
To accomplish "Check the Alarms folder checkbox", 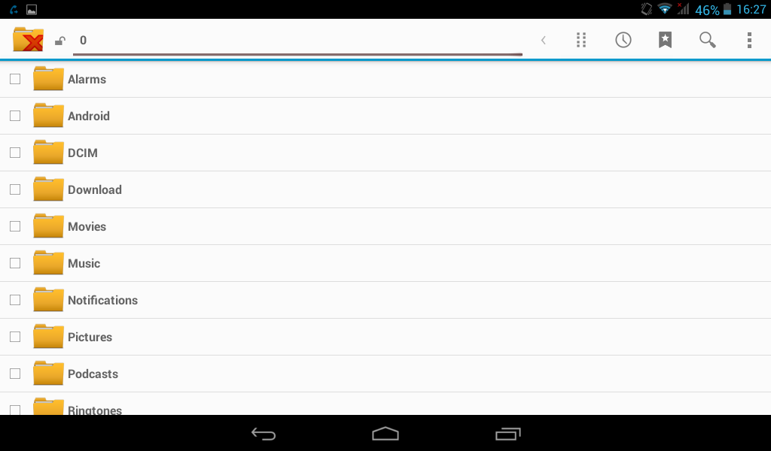I will pos(15,79).
